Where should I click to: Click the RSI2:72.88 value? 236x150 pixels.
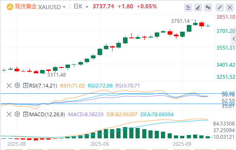pyautogui.click(x=100, y=86)
